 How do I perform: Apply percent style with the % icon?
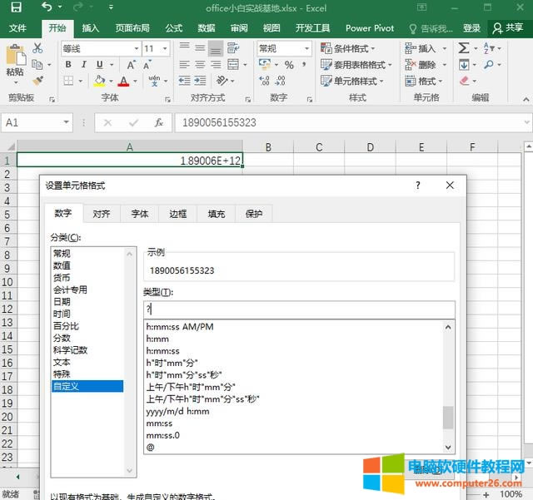[288, 65]
